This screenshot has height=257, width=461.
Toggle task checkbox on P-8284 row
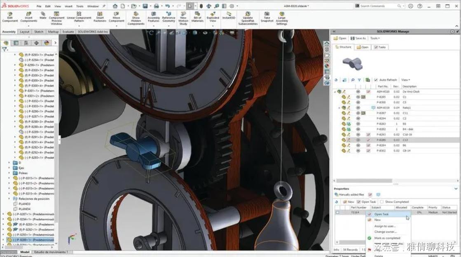pos(368,145)
